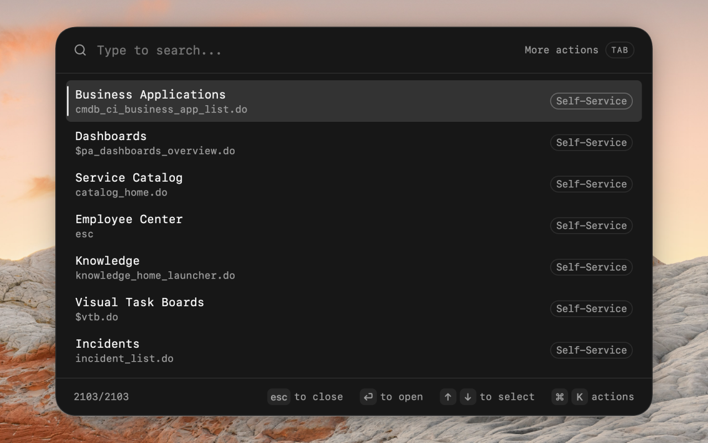Click Self-Service tag on Employee Center row
The width and height of the screenshot is (708, 443).
coord(591,225)
